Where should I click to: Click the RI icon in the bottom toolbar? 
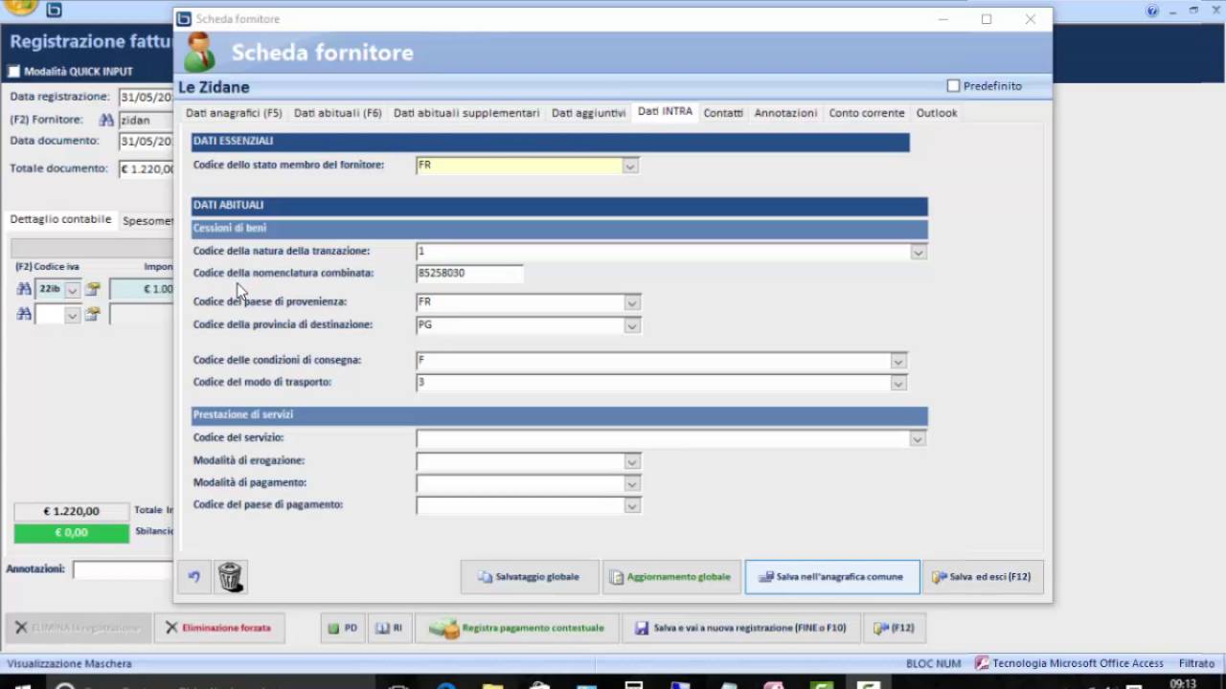(x=389, y=628)
